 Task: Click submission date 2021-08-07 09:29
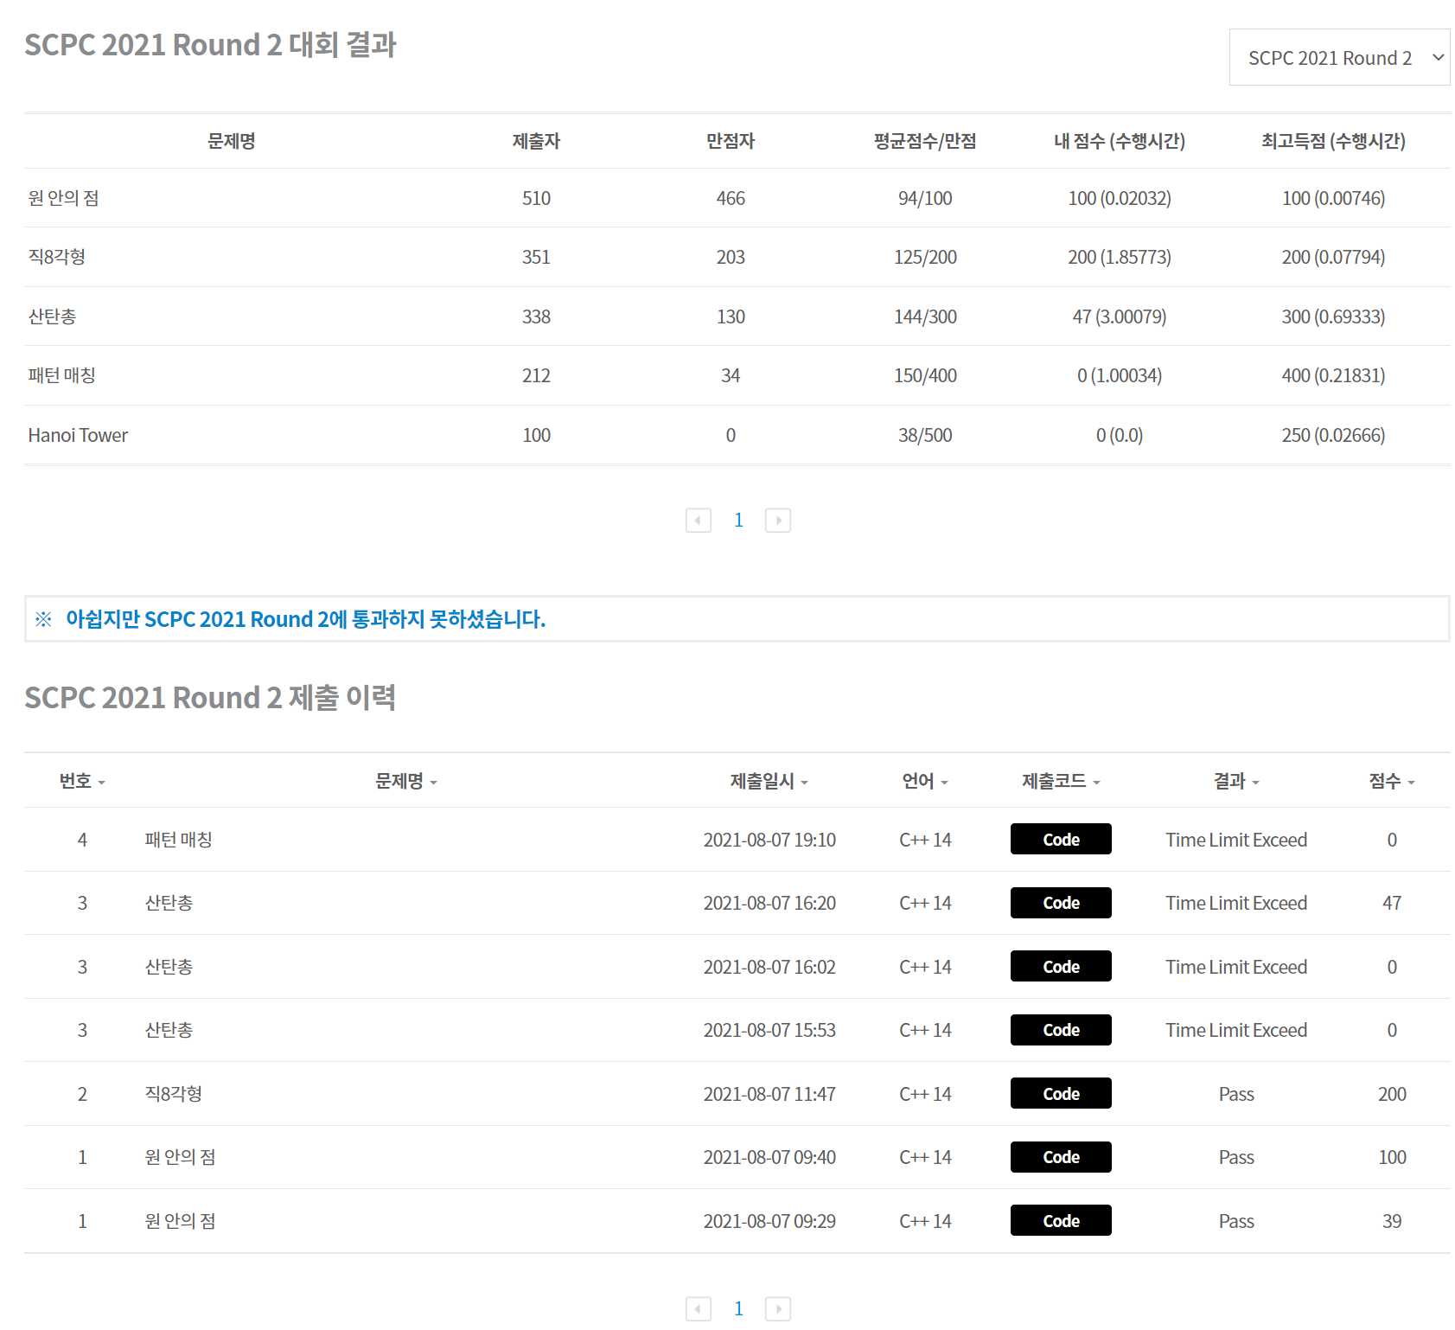point(769,1221)
